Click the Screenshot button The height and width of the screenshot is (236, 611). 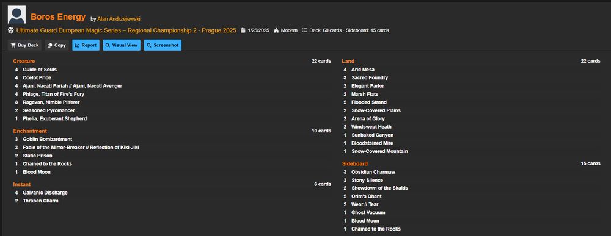pyautogui.click(x=163, y=45)
